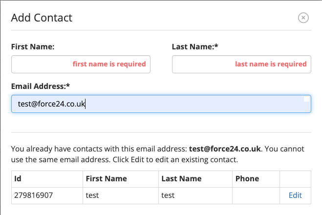Focus the Last Name input field
Image resolution: width=322 pixels, height=215 pixels.
pos(241,64)
